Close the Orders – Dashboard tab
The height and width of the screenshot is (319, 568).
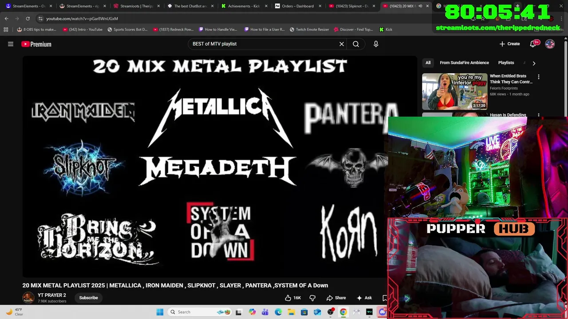[320, 6]
